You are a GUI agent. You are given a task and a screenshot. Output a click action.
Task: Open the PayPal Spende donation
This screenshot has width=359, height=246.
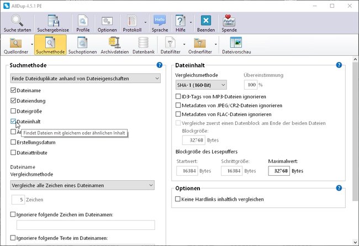(x=229, y=23)
